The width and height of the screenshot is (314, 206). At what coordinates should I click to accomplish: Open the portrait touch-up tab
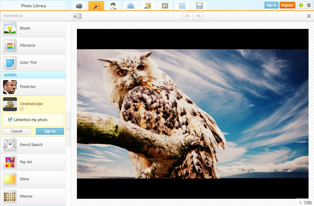[x=113, y=6]
